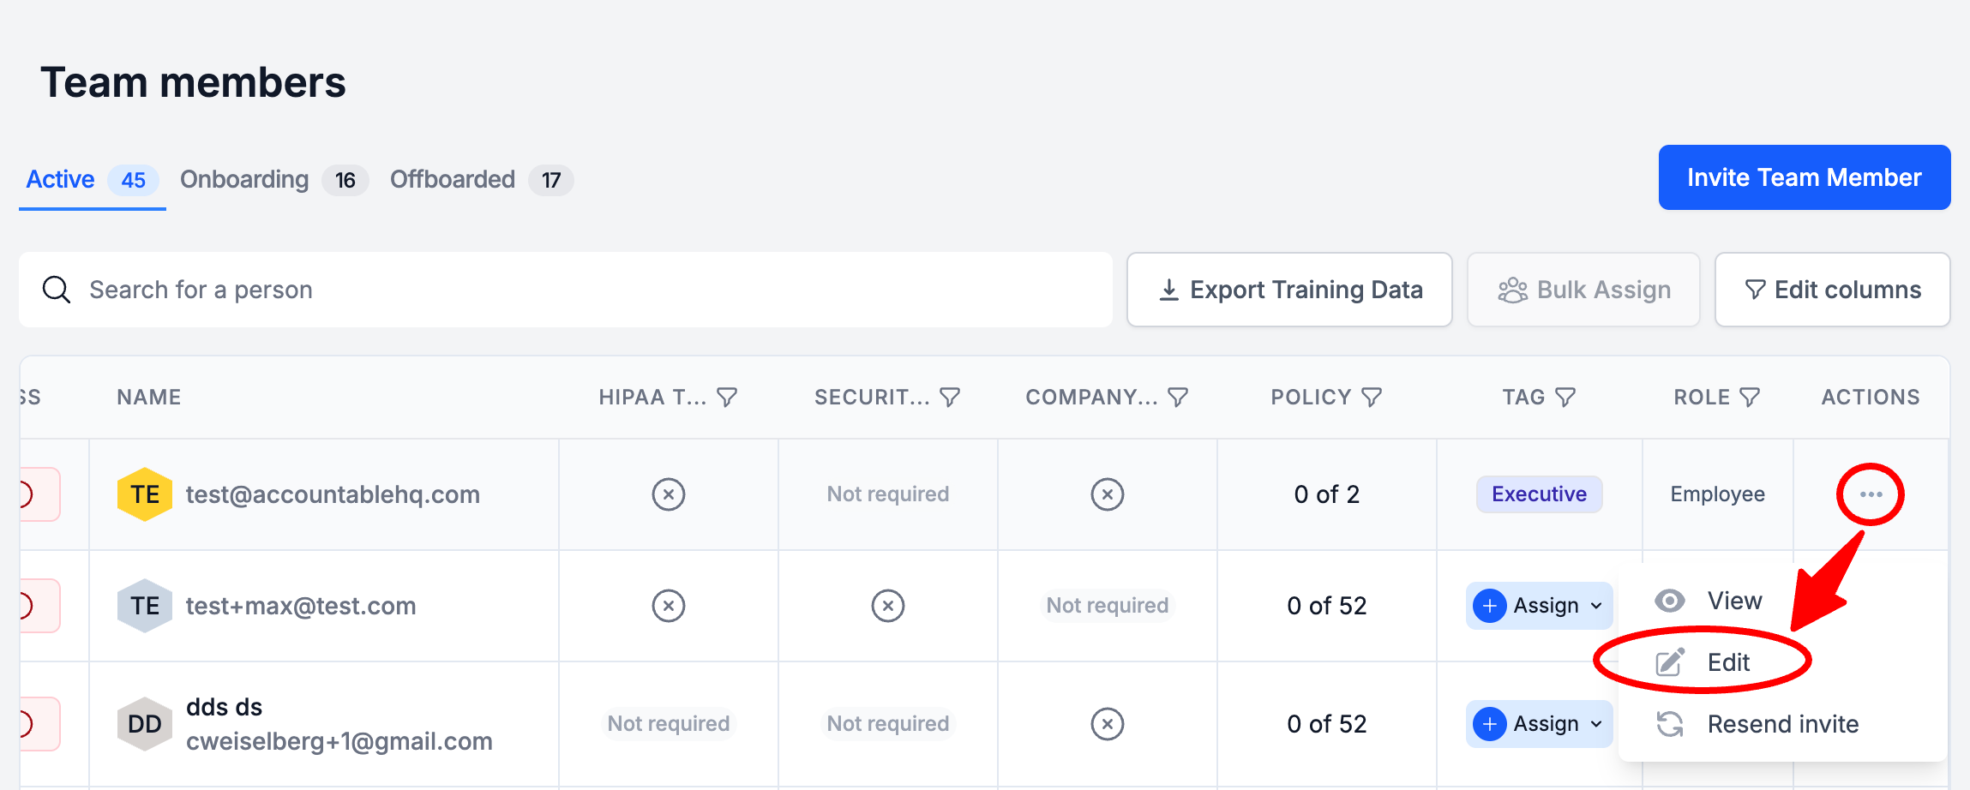Expand Assign tag dropdown for dds ds
The image size is (1970, 790).
point(1539,724)
